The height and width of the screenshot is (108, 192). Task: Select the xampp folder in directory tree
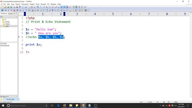pyautogui.click(x=6, y=22)
